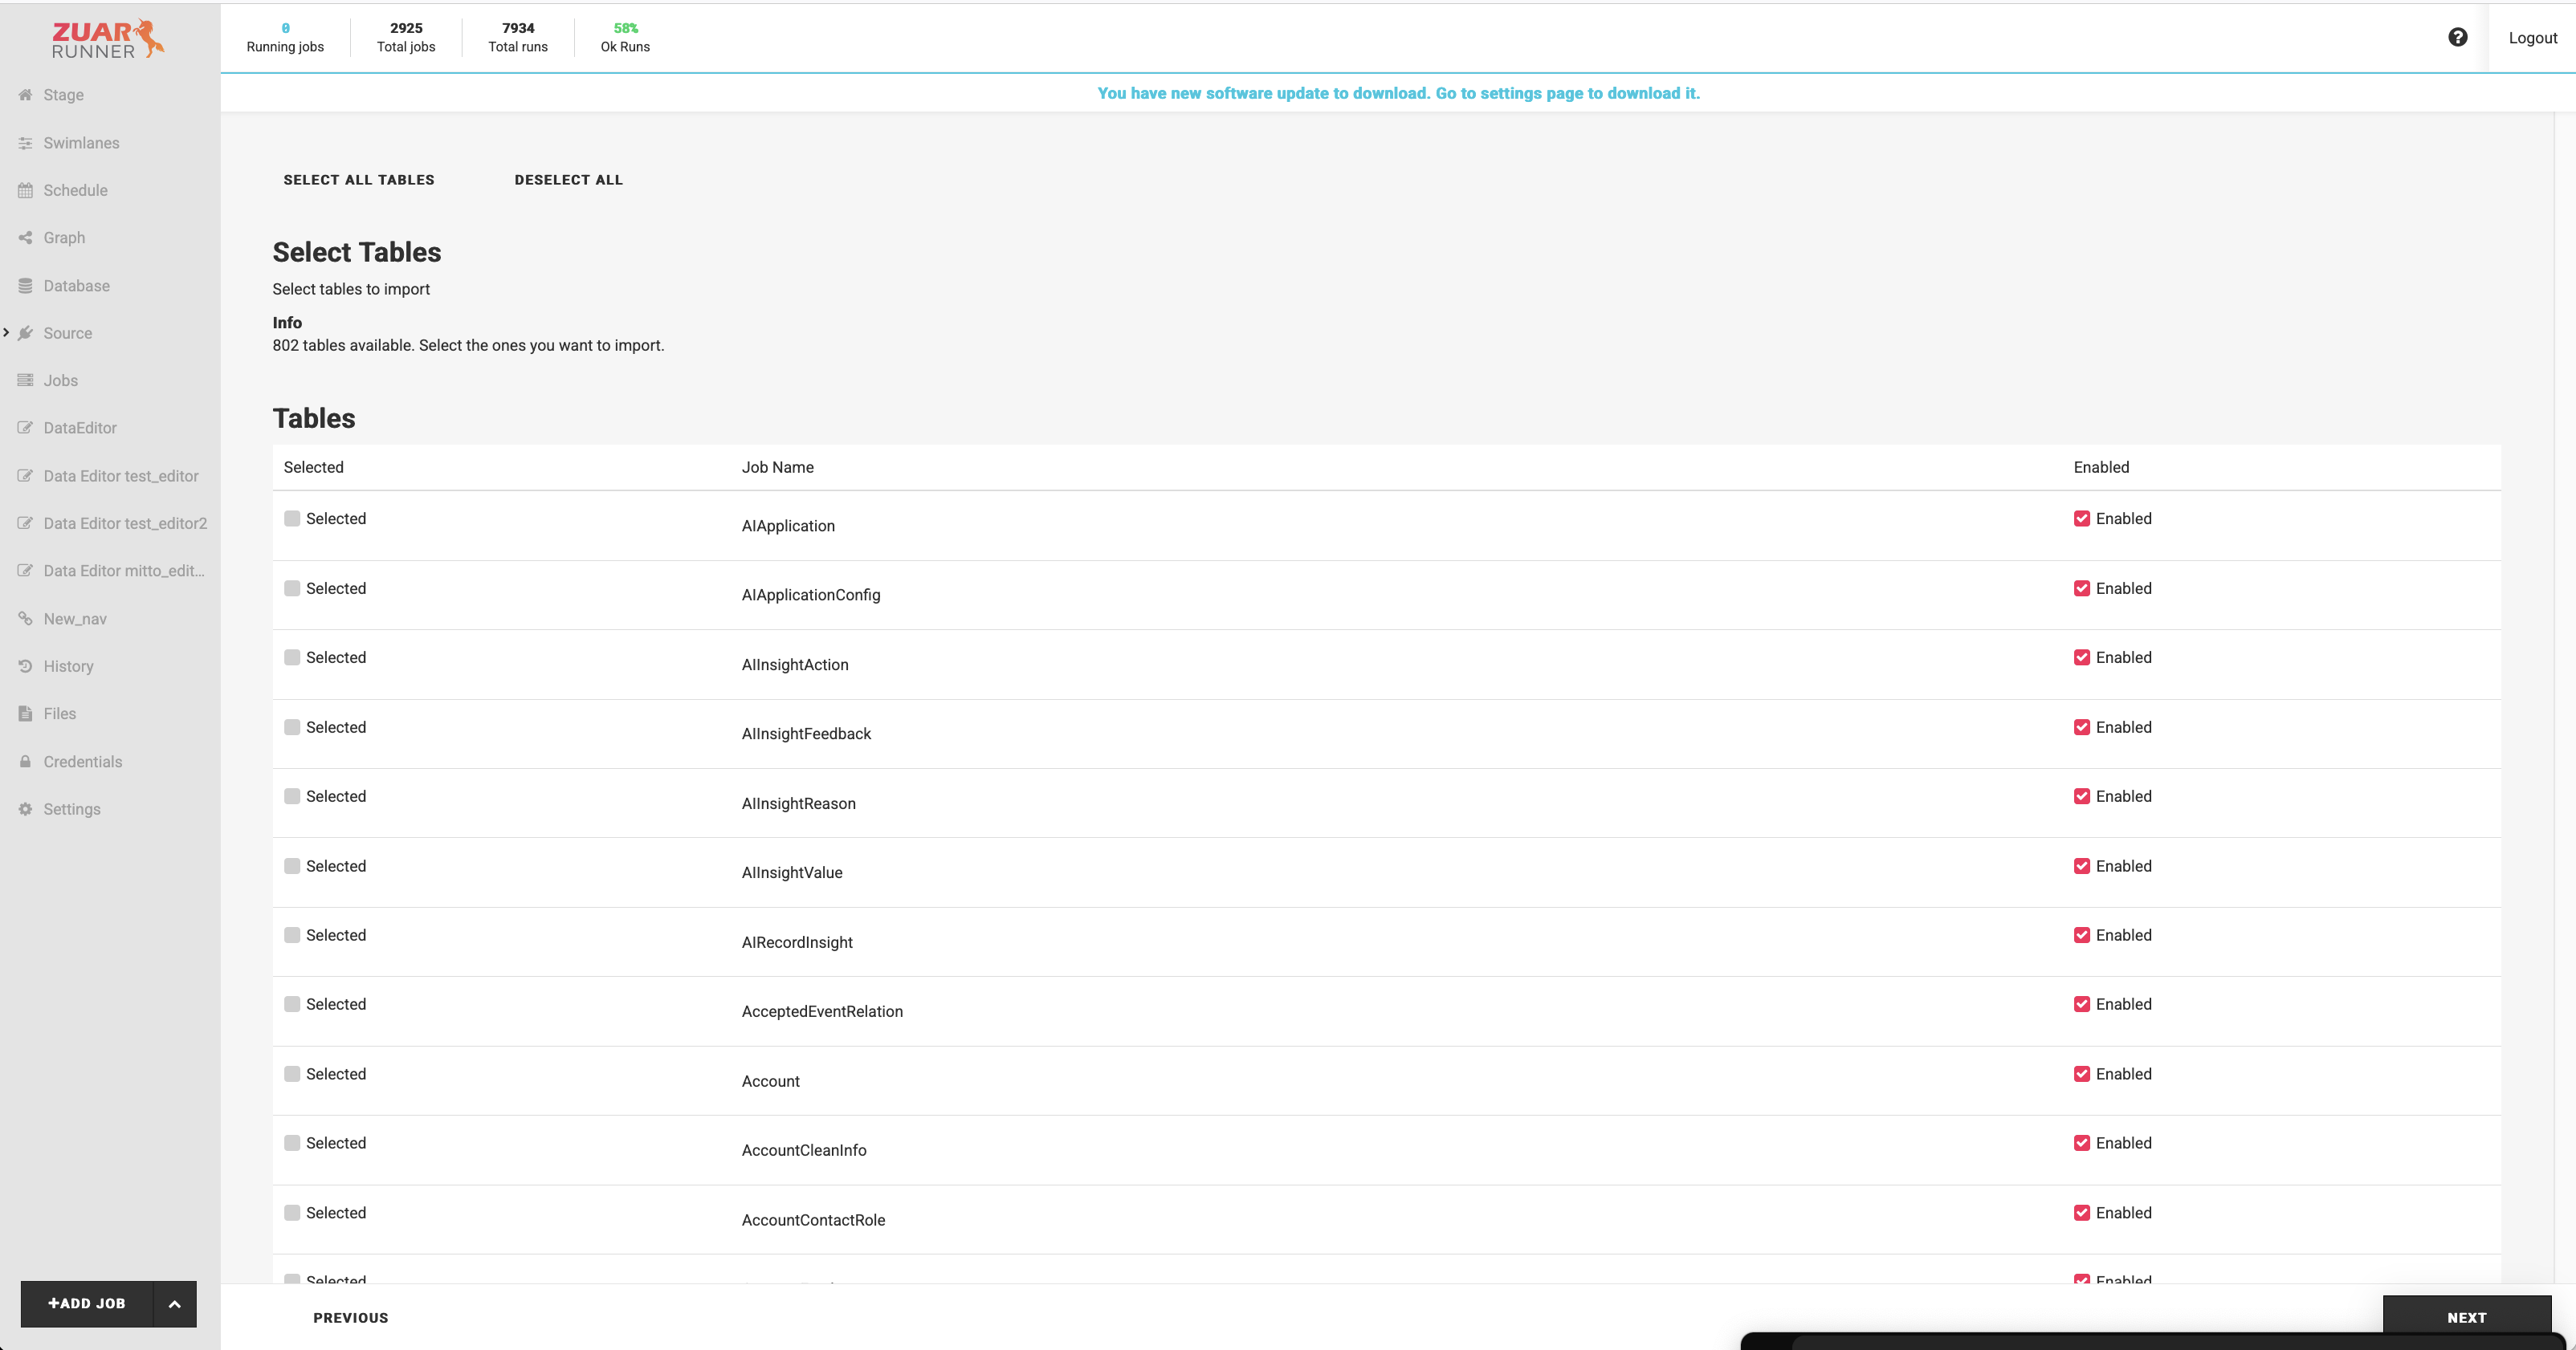2576x1350 pixels.
Task: Click the Schedule calendar icon
Action: pos(25,190)
